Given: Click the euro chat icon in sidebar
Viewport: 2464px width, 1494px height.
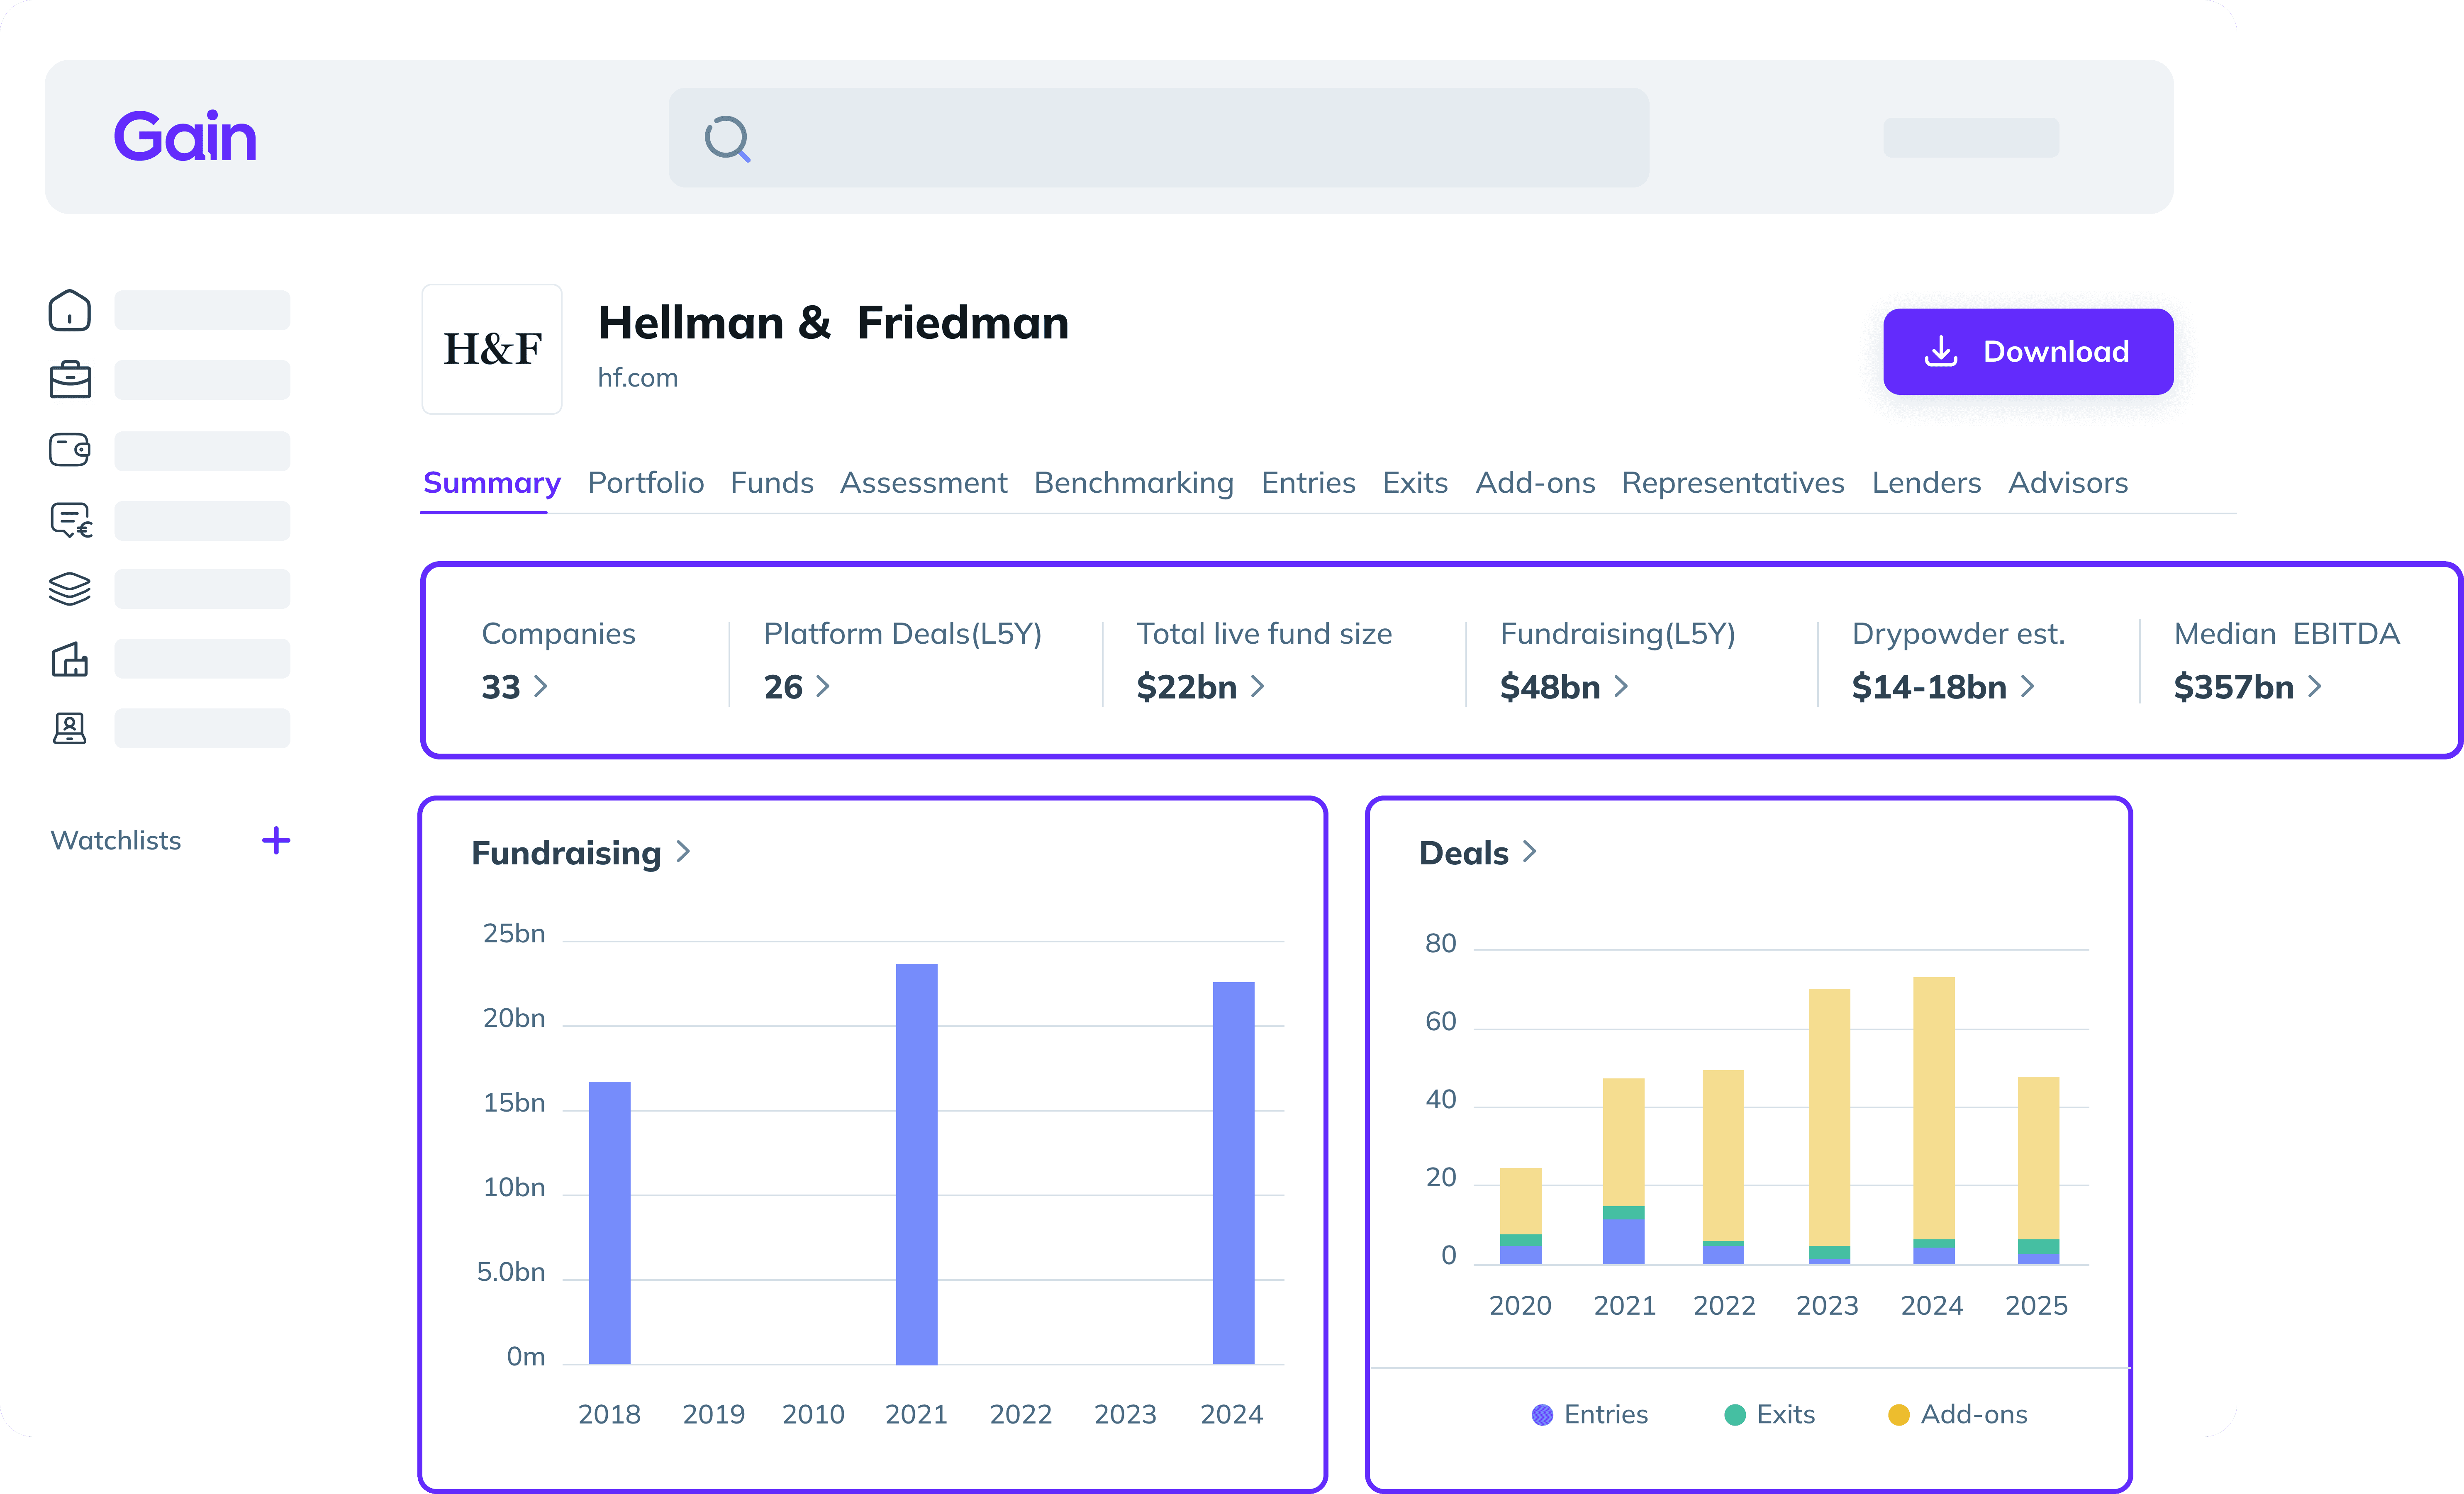Looking at the screenshot, I should coord(71,520).
